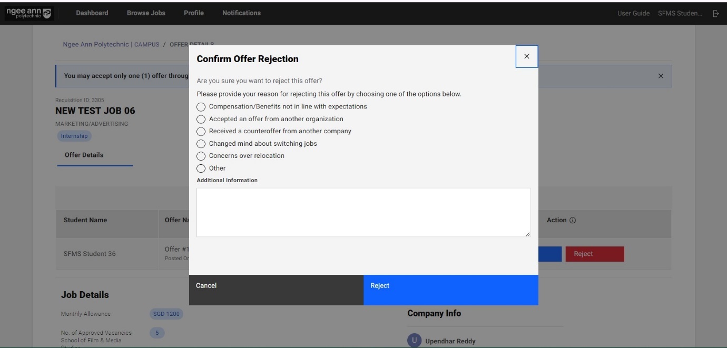Close the Confirm Offer Rejection dialog
The width and height of the screenshot is (727, 348).
[526, 56]
